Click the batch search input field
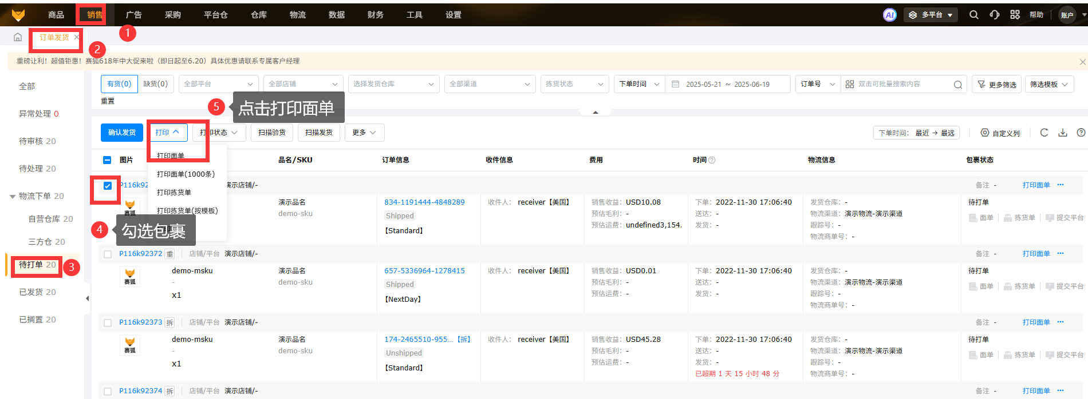The width and height of the screenshot is (1088, 399). pos(902,84)
